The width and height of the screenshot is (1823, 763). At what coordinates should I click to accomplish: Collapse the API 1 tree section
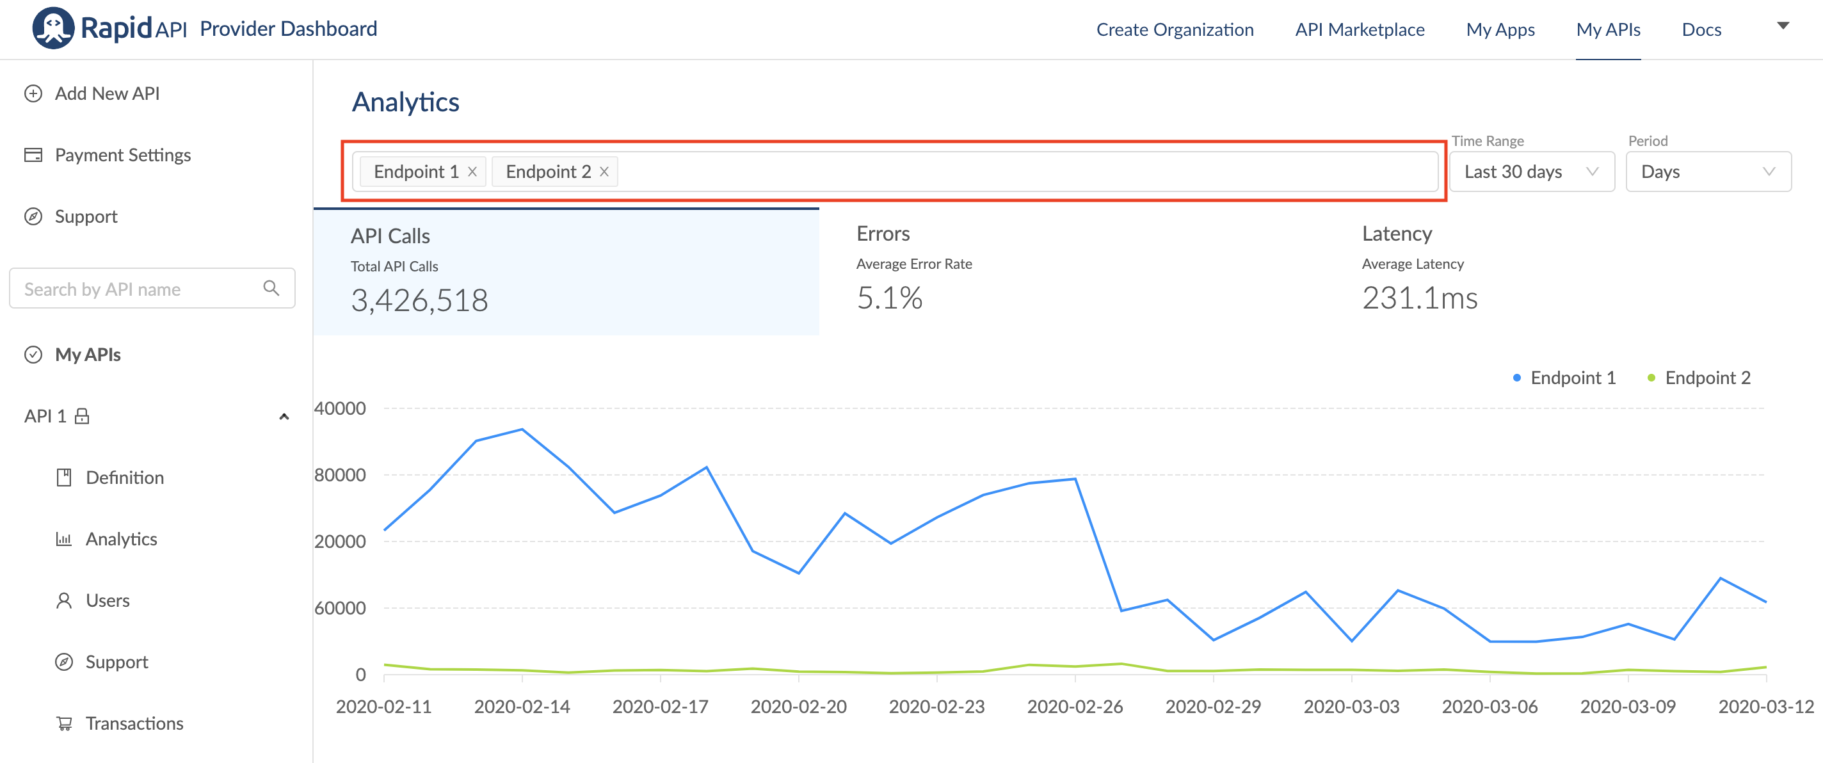tap(284, 416)
